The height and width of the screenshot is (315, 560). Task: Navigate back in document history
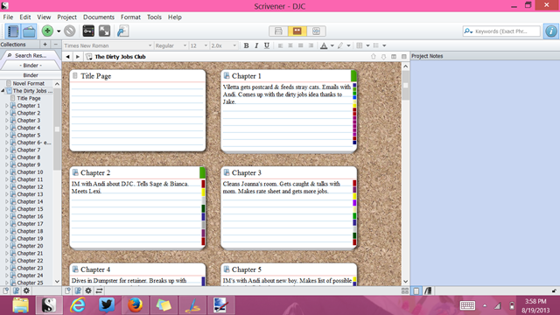pyautogui.click(x=67, y=57)
